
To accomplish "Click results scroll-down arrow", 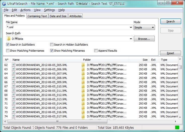I will [x=180, y=117].
